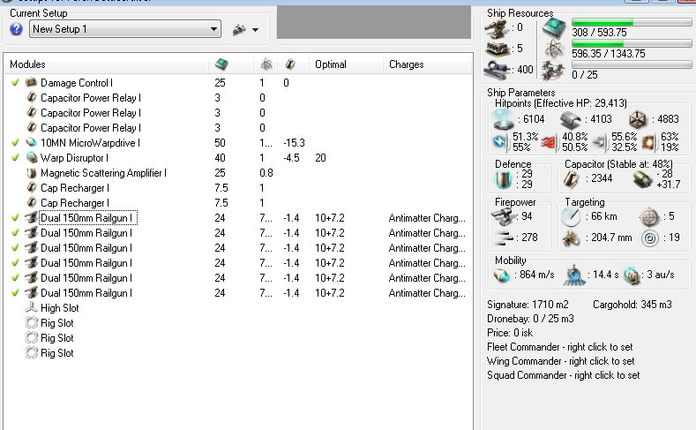Click the Cargohold: 345 m3 text
This screenshot has width=696, height=430.
click(632, 305)
